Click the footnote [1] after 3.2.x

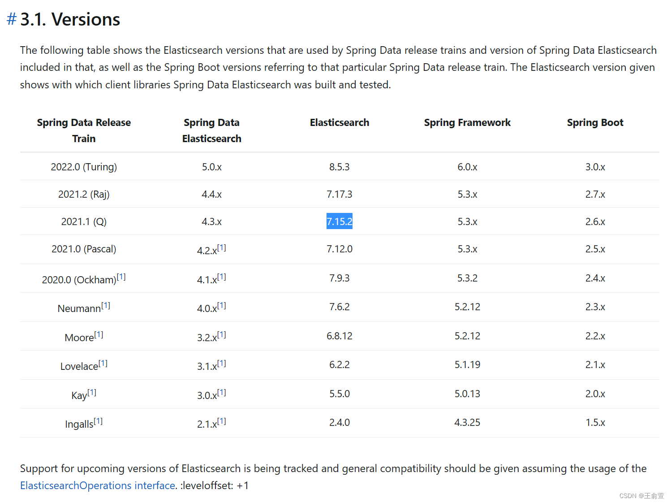pyautogui.click(x=222, y=334)
